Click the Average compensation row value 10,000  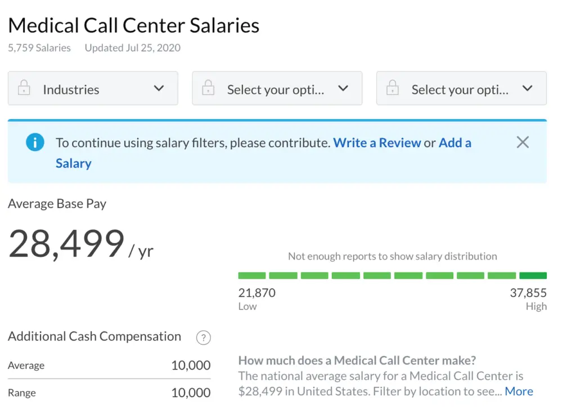pos(191,365)
